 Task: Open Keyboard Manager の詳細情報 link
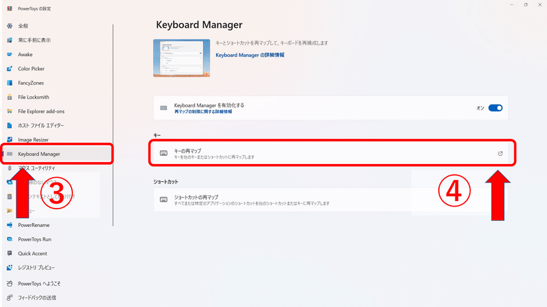(x=250, y=55)
